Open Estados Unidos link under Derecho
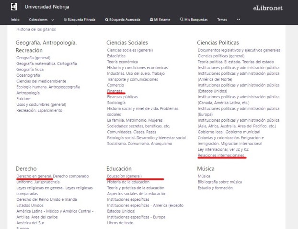298x229 pixels. (x=30, y=205)
